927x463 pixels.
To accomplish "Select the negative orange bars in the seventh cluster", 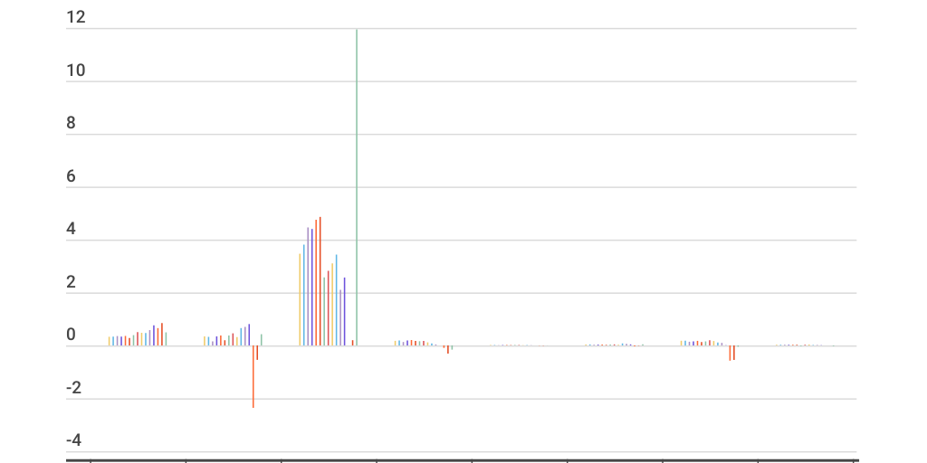I will click(731, 354).
